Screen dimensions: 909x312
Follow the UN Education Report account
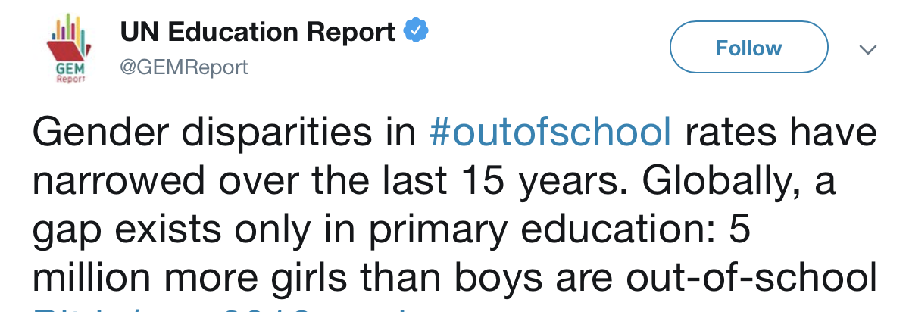tap(748, 48)
